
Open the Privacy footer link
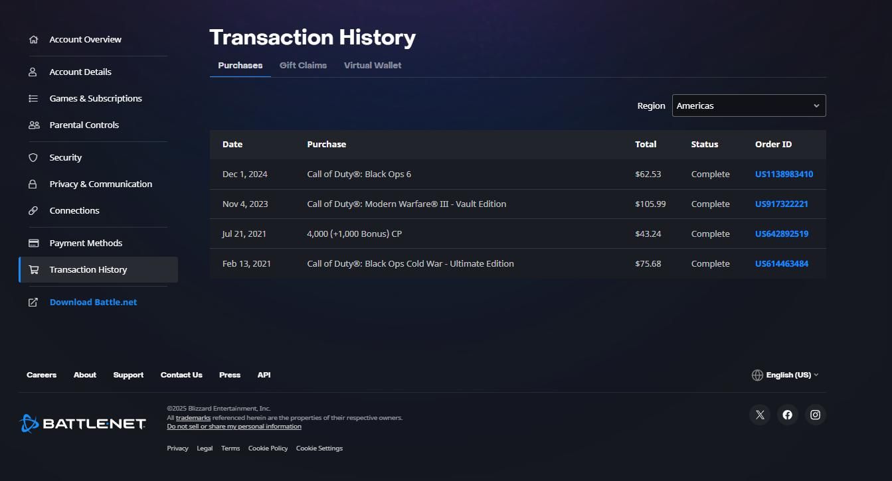(177, 448)
